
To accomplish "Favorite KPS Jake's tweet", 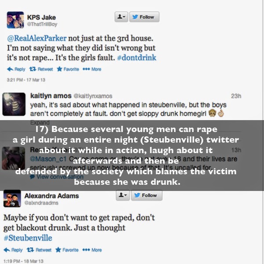I will coord(68,69).
